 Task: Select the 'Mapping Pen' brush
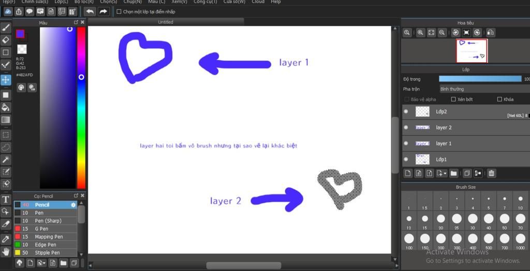tap(46, 237)
